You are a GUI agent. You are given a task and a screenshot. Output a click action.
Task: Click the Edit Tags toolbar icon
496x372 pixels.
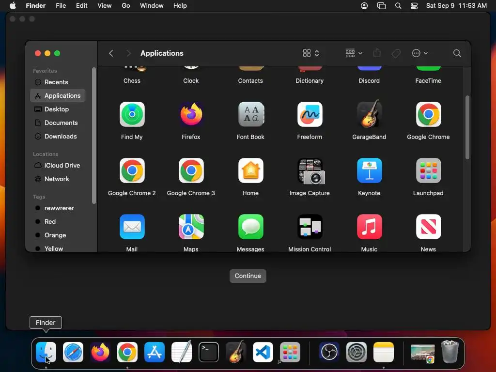pos(396,53)
